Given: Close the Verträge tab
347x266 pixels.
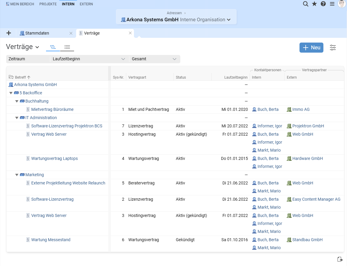Looking at the screenshot, I should (130, 33).
